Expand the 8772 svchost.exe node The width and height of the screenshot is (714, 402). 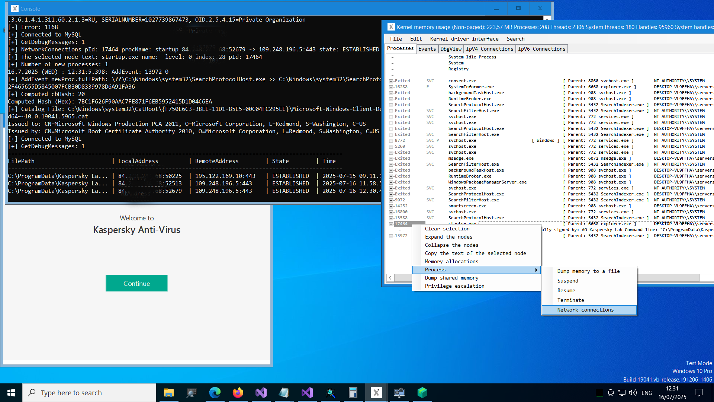point(391,141)
